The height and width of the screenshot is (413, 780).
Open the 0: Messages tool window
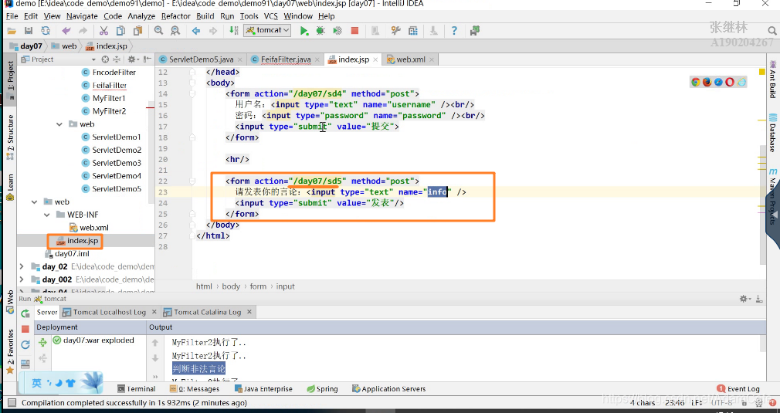click(x=195, y=388)
